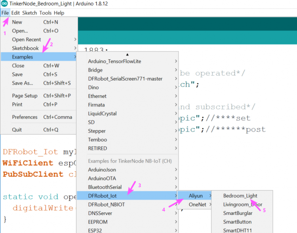Image resolution: width=297 pixels, height=233 pixels.
Task: Click the digitalWrite code line
Action: pyautogui.click(x=44, y=208)
